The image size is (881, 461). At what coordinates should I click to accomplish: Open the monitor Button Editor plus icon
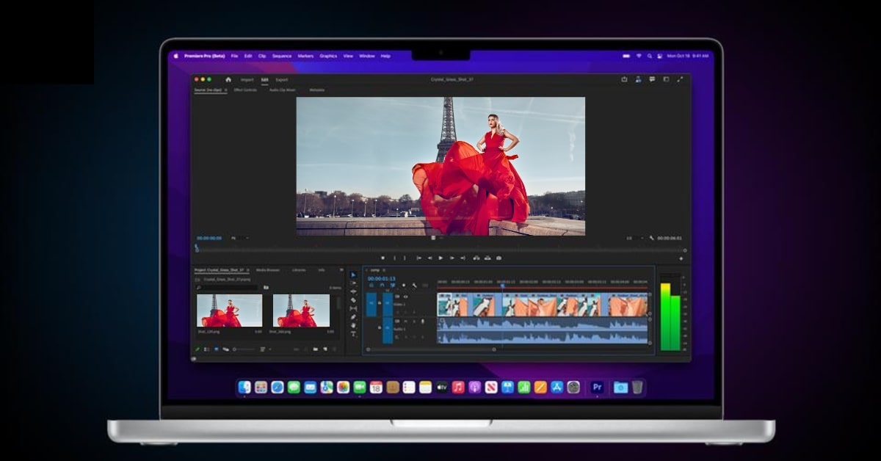[x=681, y=258]
